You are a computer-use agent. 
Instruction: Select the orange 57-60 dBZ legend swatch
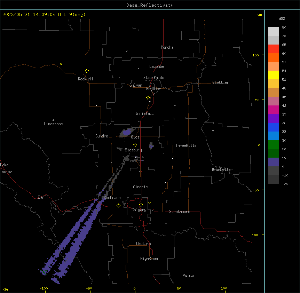click(274, 57)
